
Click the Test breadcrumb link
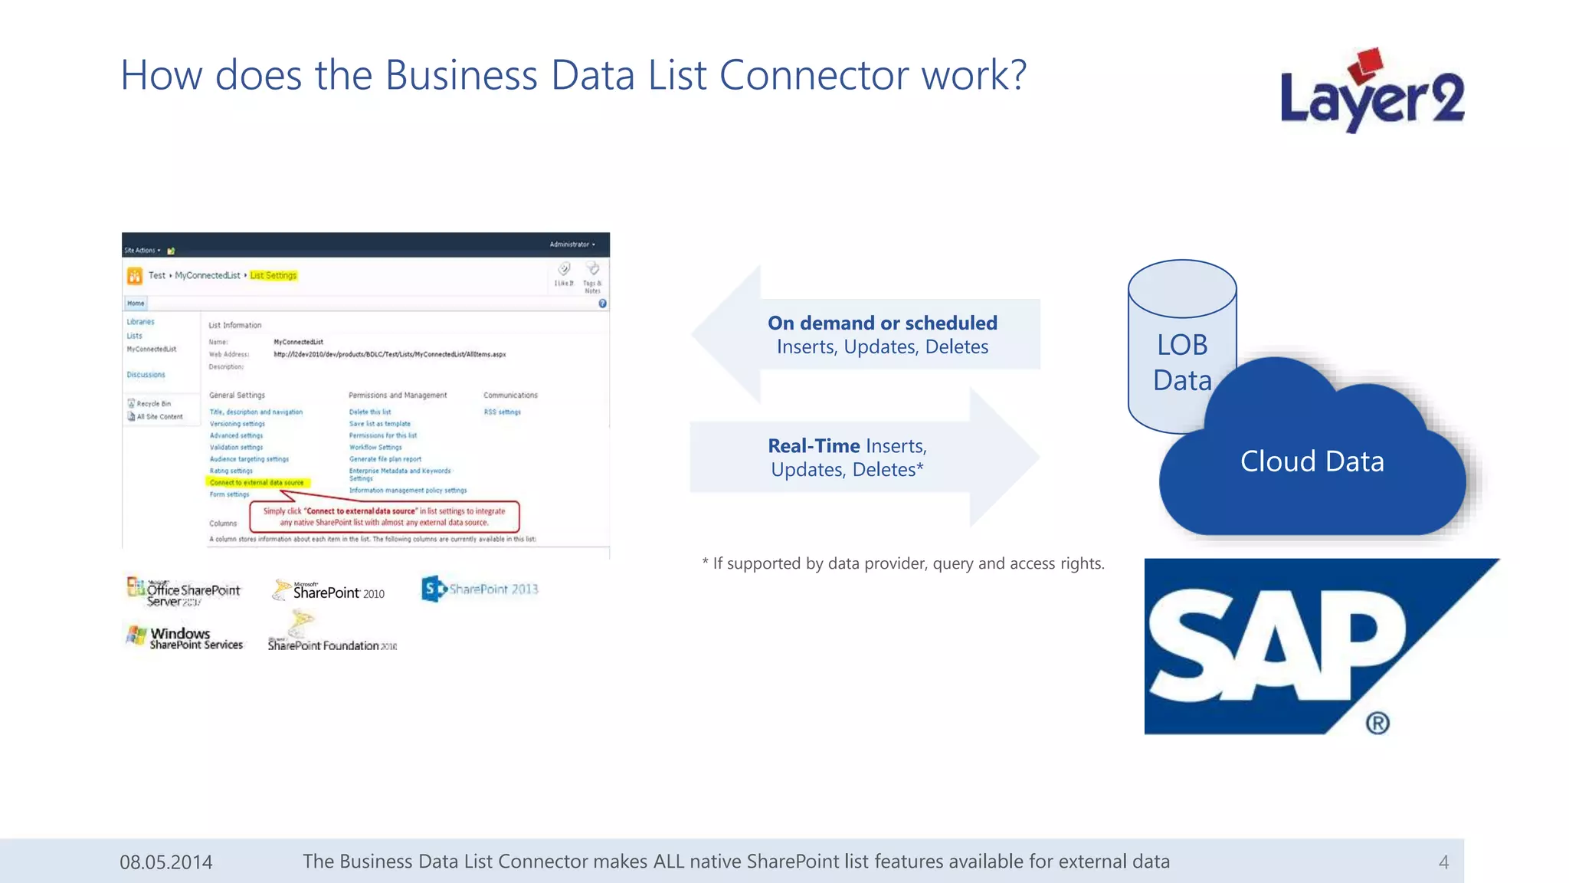pyautogui.click(x=157, y=275)
